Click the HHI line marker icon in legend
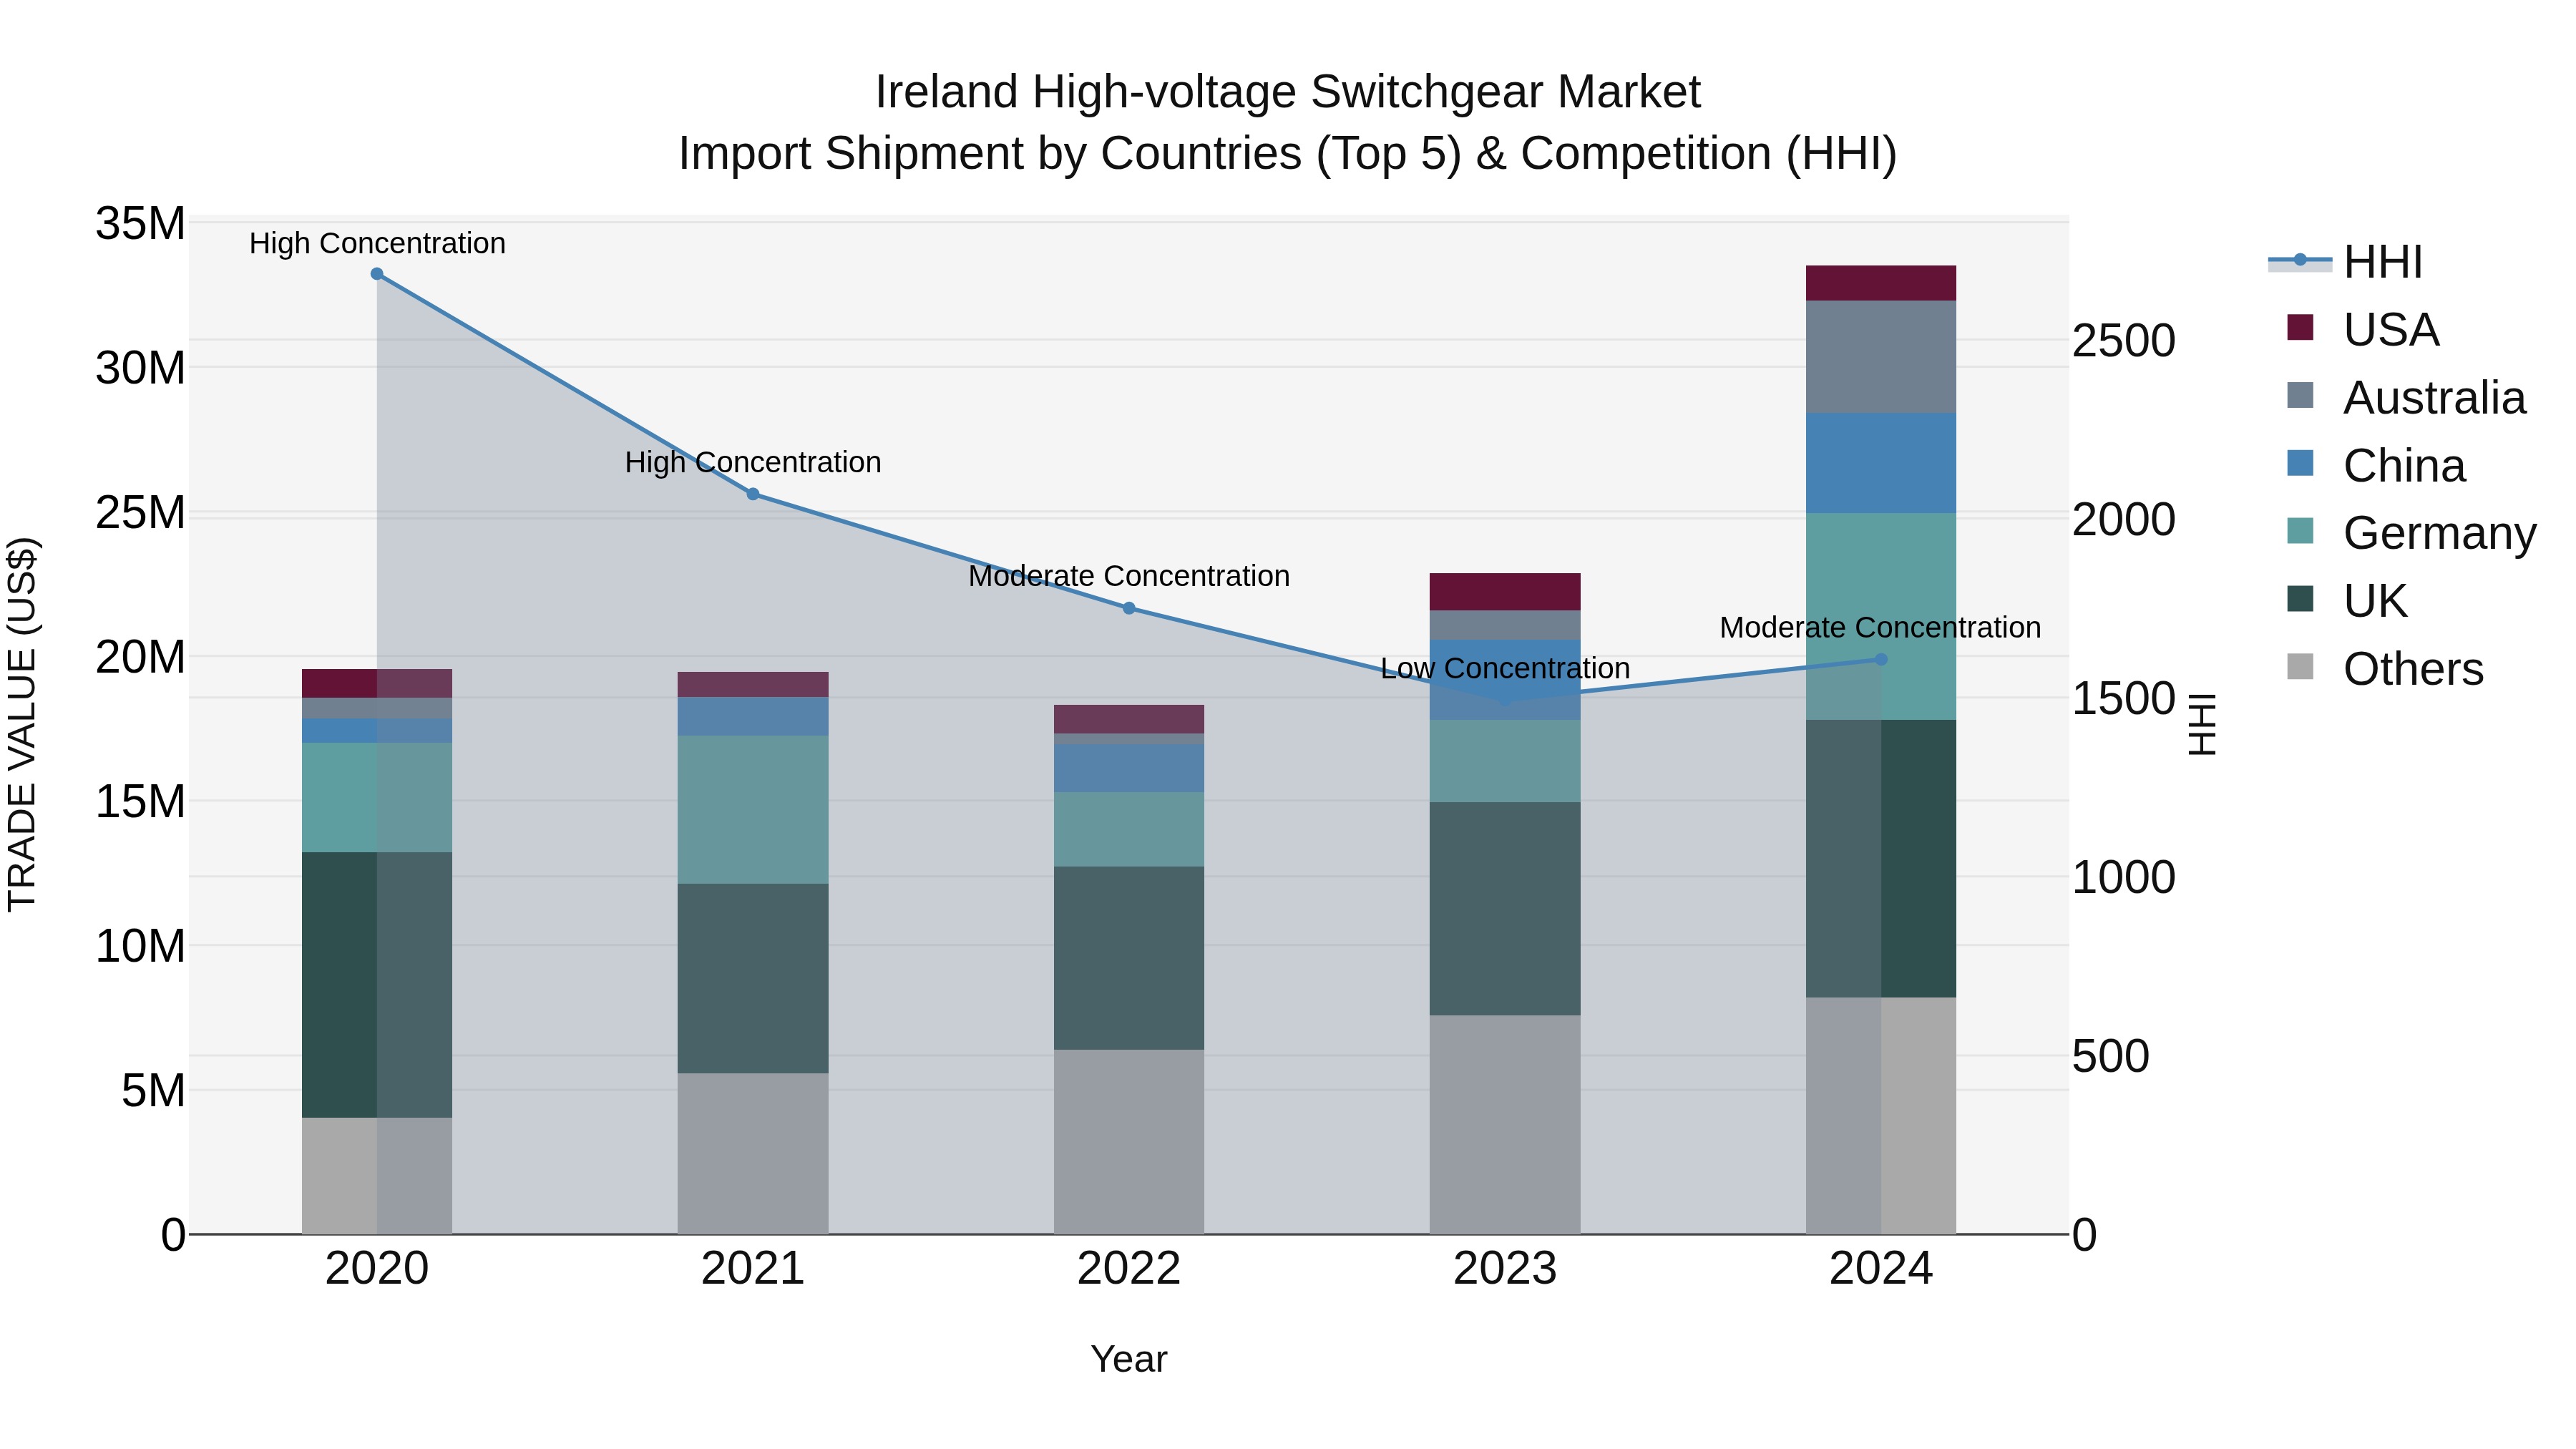The image size is (2576, 1449). pyautogui.click(x=2300, y=261)
